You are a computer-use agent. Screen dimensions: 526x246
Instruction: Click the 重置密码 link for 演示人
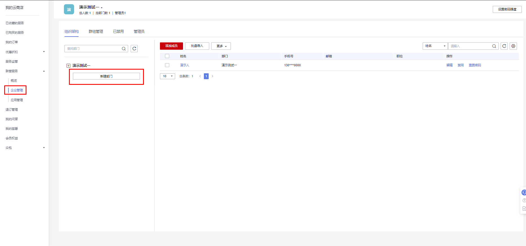coord(475,65)
